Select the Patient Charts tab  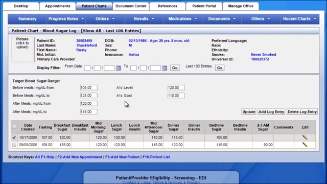click(94, 6)
